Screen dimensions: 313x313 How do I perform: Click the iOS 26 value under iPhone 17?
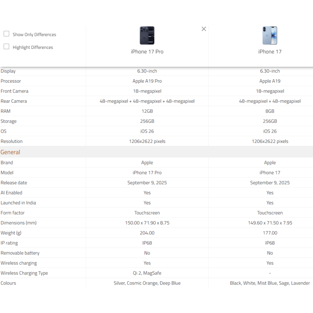(x=270, y=131)
